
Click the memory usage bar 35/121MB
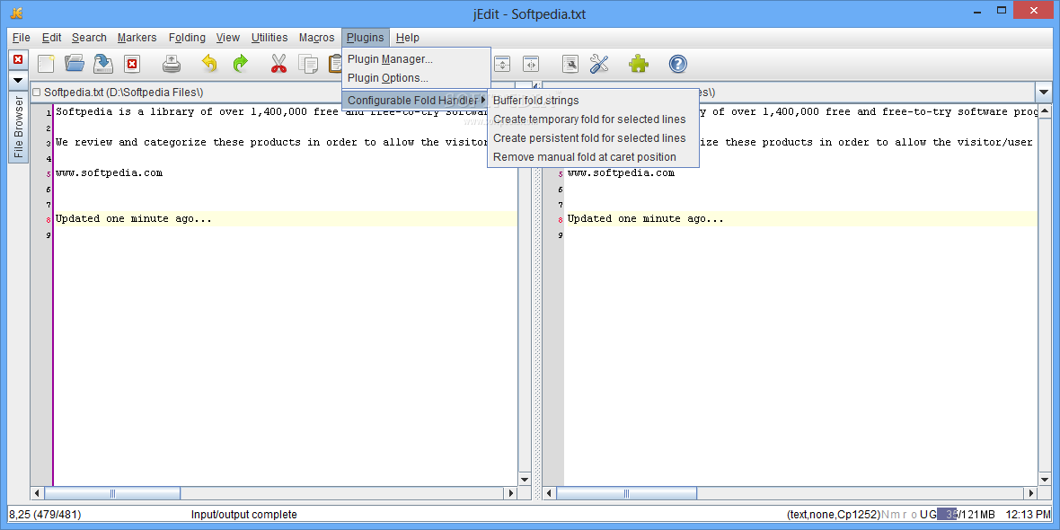pos(966,515)
